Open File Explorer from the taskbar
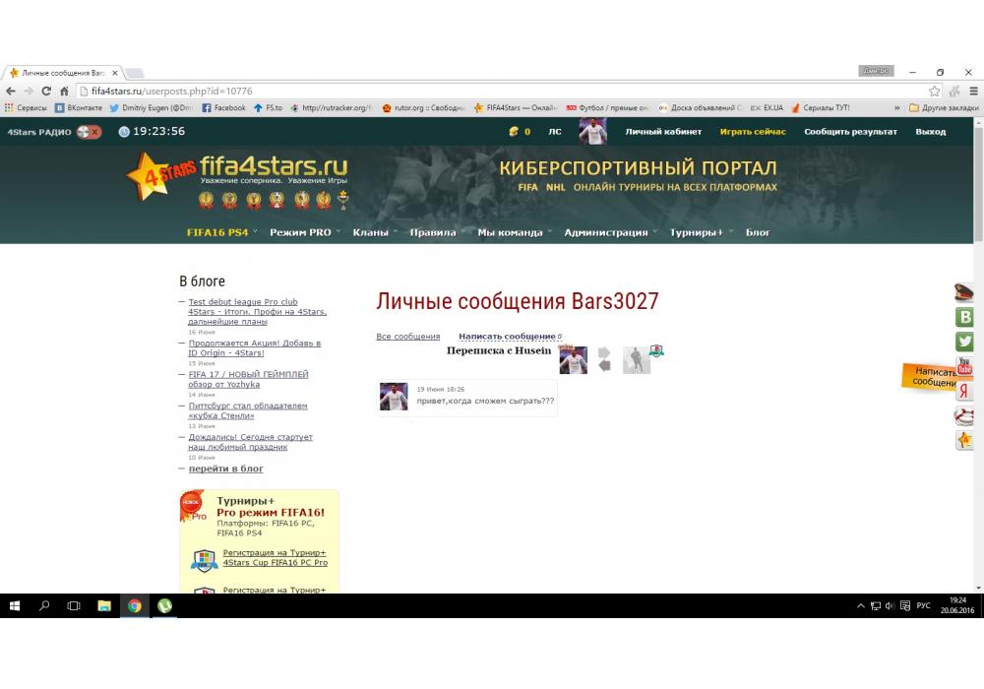 click(104, 605)
